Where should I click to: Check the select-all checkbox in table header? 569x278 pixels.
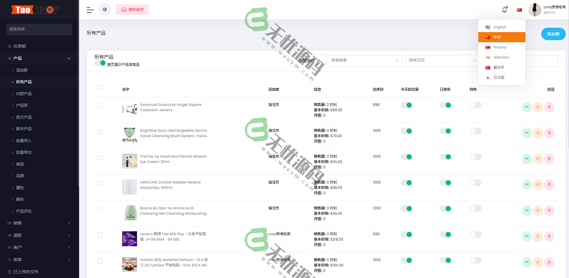(x=100, y=87)
